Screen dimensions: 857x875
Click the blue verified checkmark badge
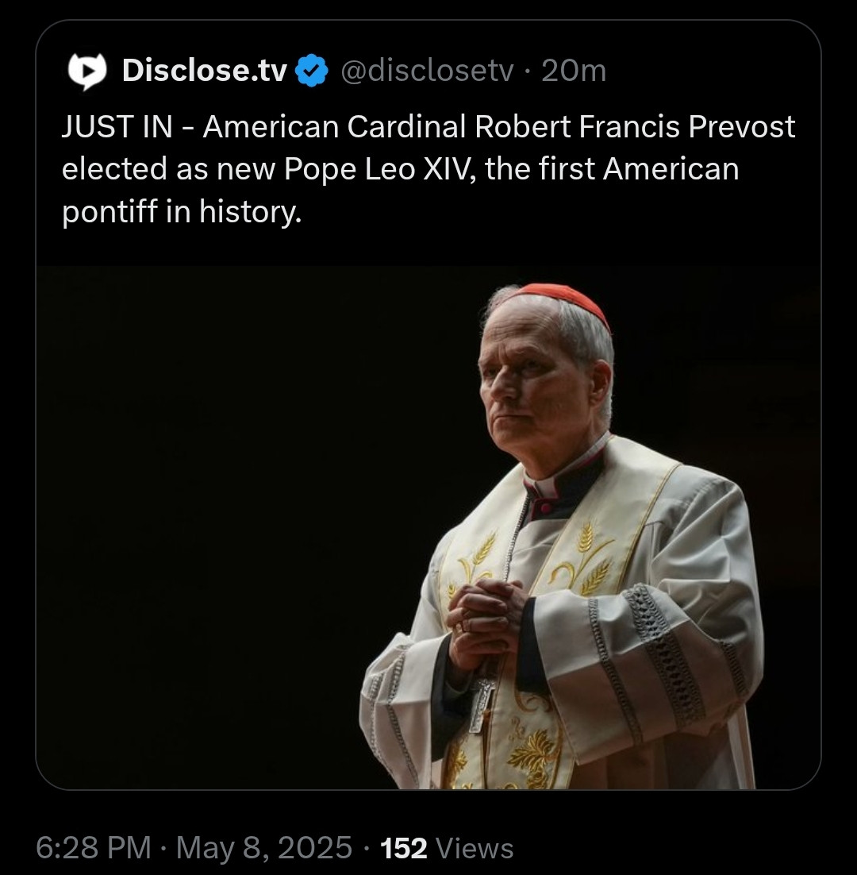tap(312, 72)
